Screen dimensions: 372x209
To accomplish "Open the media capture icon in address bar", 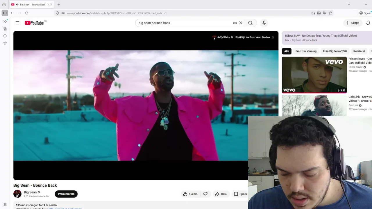I will click(x=313, y=13).
